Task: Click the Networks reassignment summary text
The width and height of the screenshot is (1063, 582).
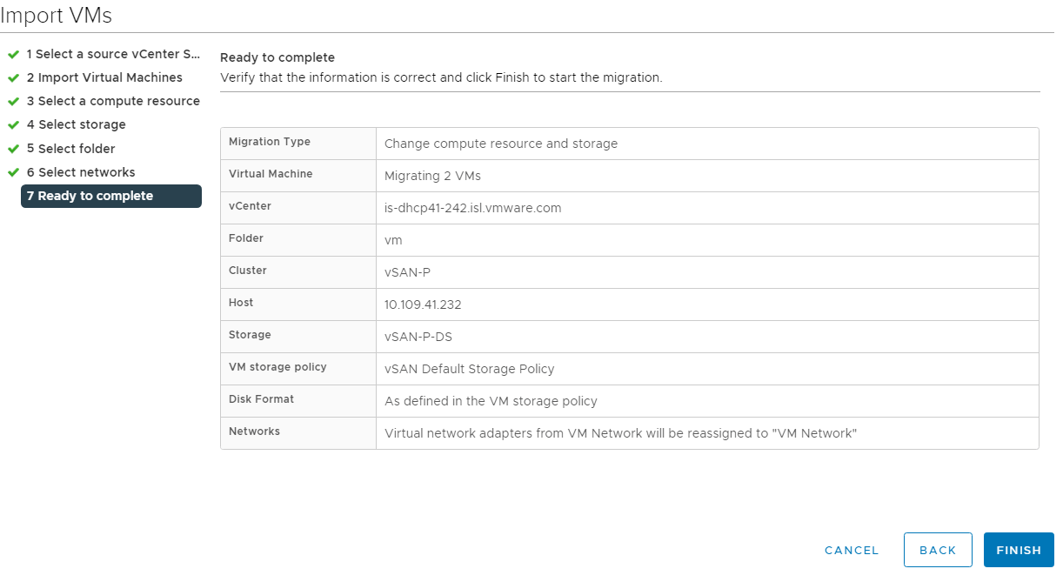Action: pos(620,432)
